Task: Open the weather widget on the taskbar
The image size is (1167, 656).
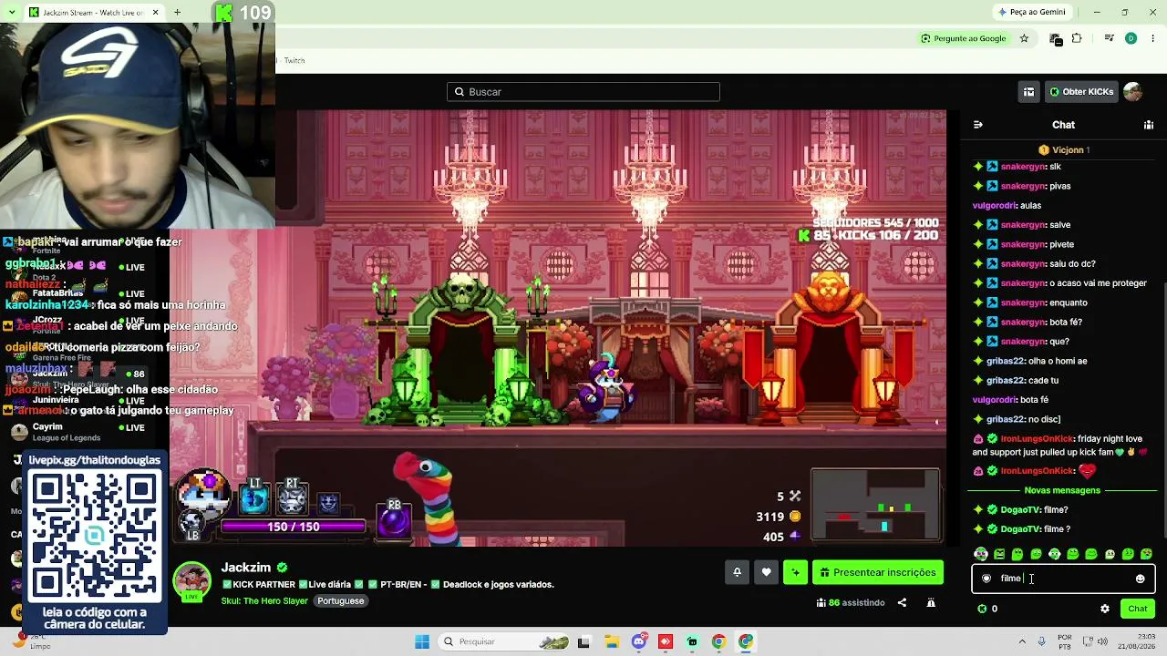Action: [29, 641]
